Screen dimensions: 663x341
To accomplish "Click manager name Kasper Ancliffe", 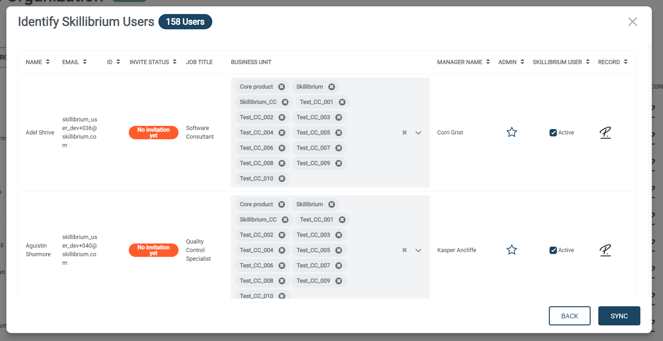I will coord(456,250).
